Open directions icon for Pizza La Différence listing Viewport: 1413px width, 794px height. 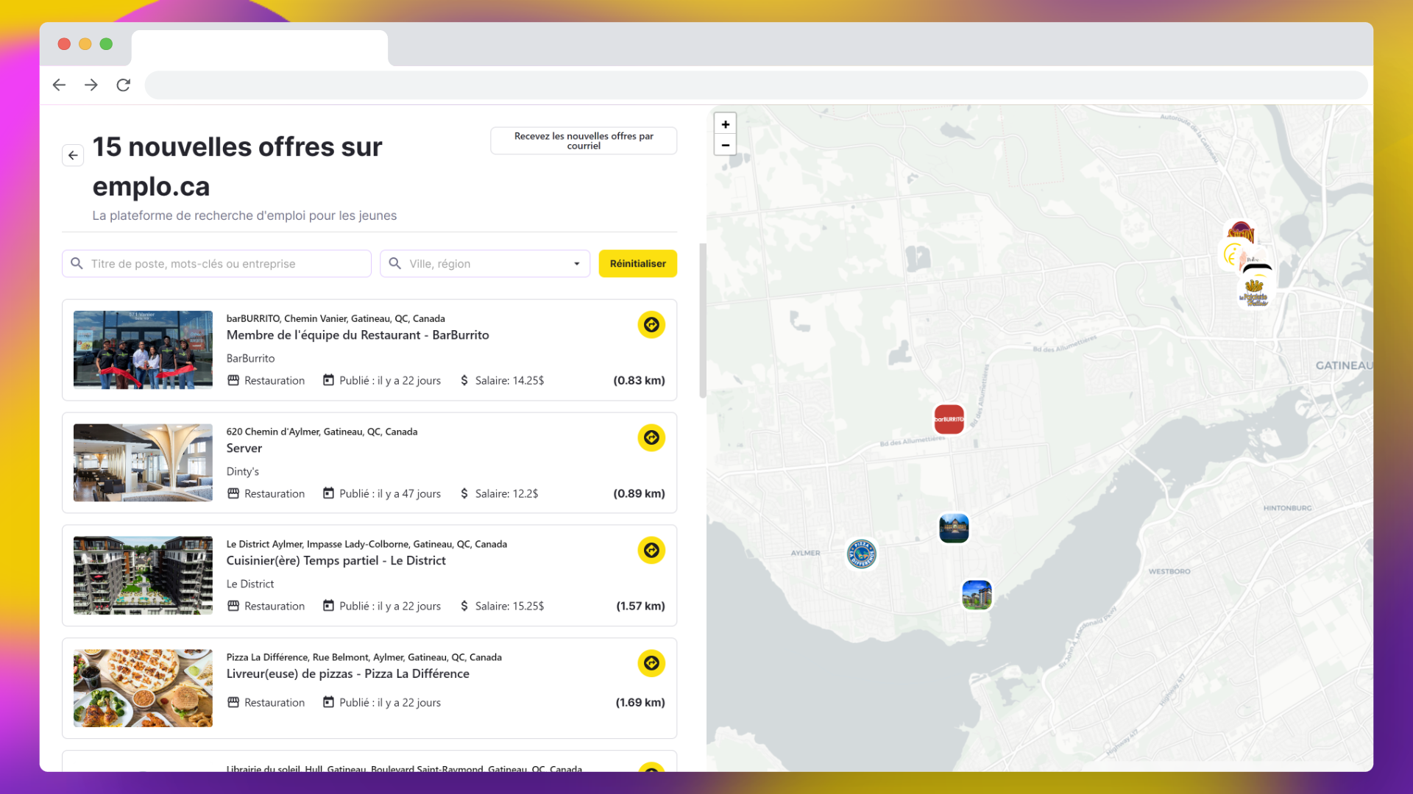click(x=651, y=664)
